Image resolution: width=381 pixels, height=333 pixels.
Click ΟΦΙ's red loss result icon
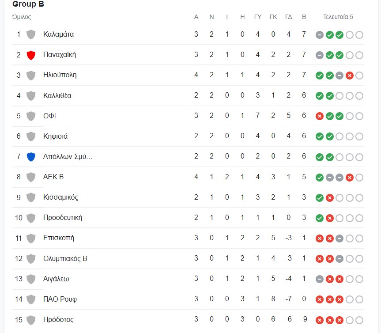tap(320, 117)
